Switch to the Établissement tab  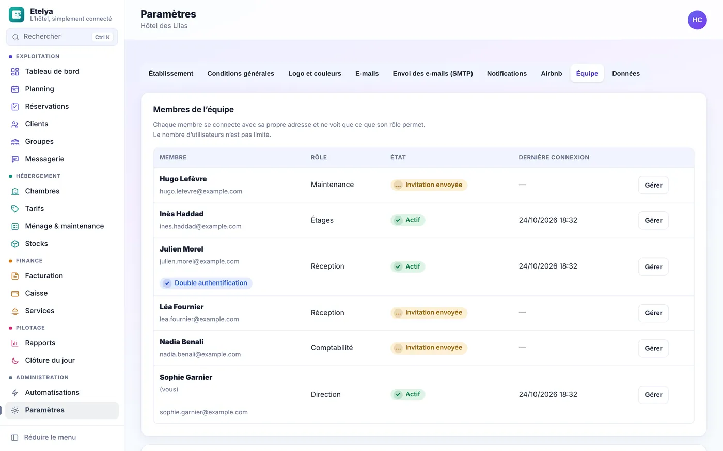pos(171,73)
